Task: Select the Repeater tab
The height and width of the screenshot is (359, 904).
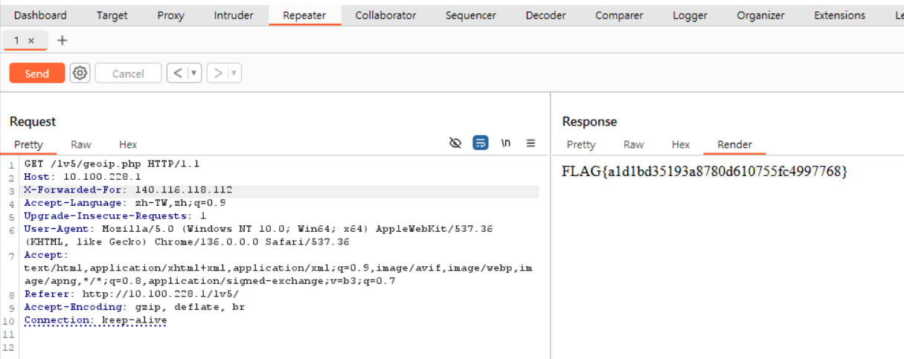Action: 305,15
